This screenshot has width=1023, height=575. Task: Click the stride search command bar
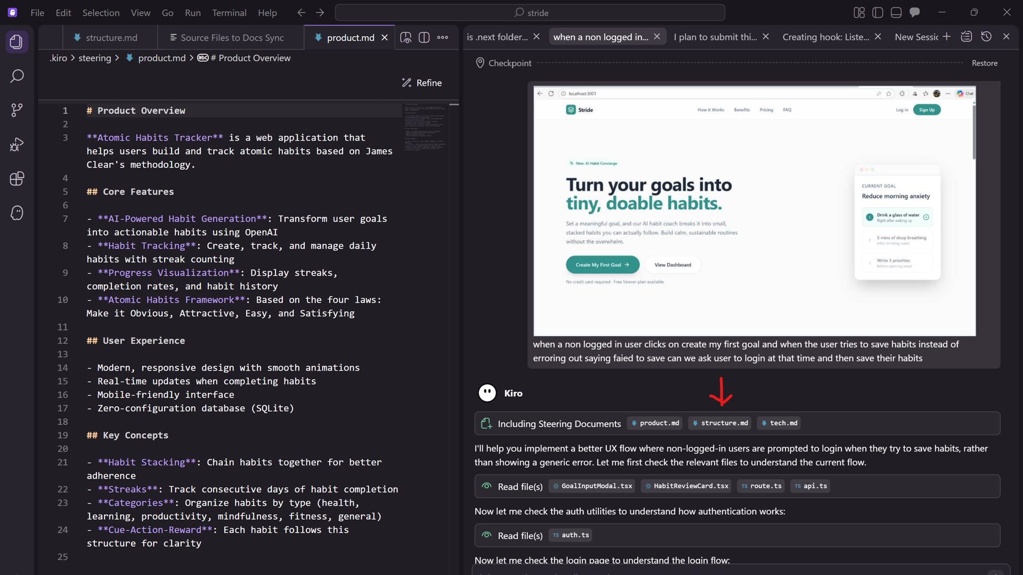[530, 12]
